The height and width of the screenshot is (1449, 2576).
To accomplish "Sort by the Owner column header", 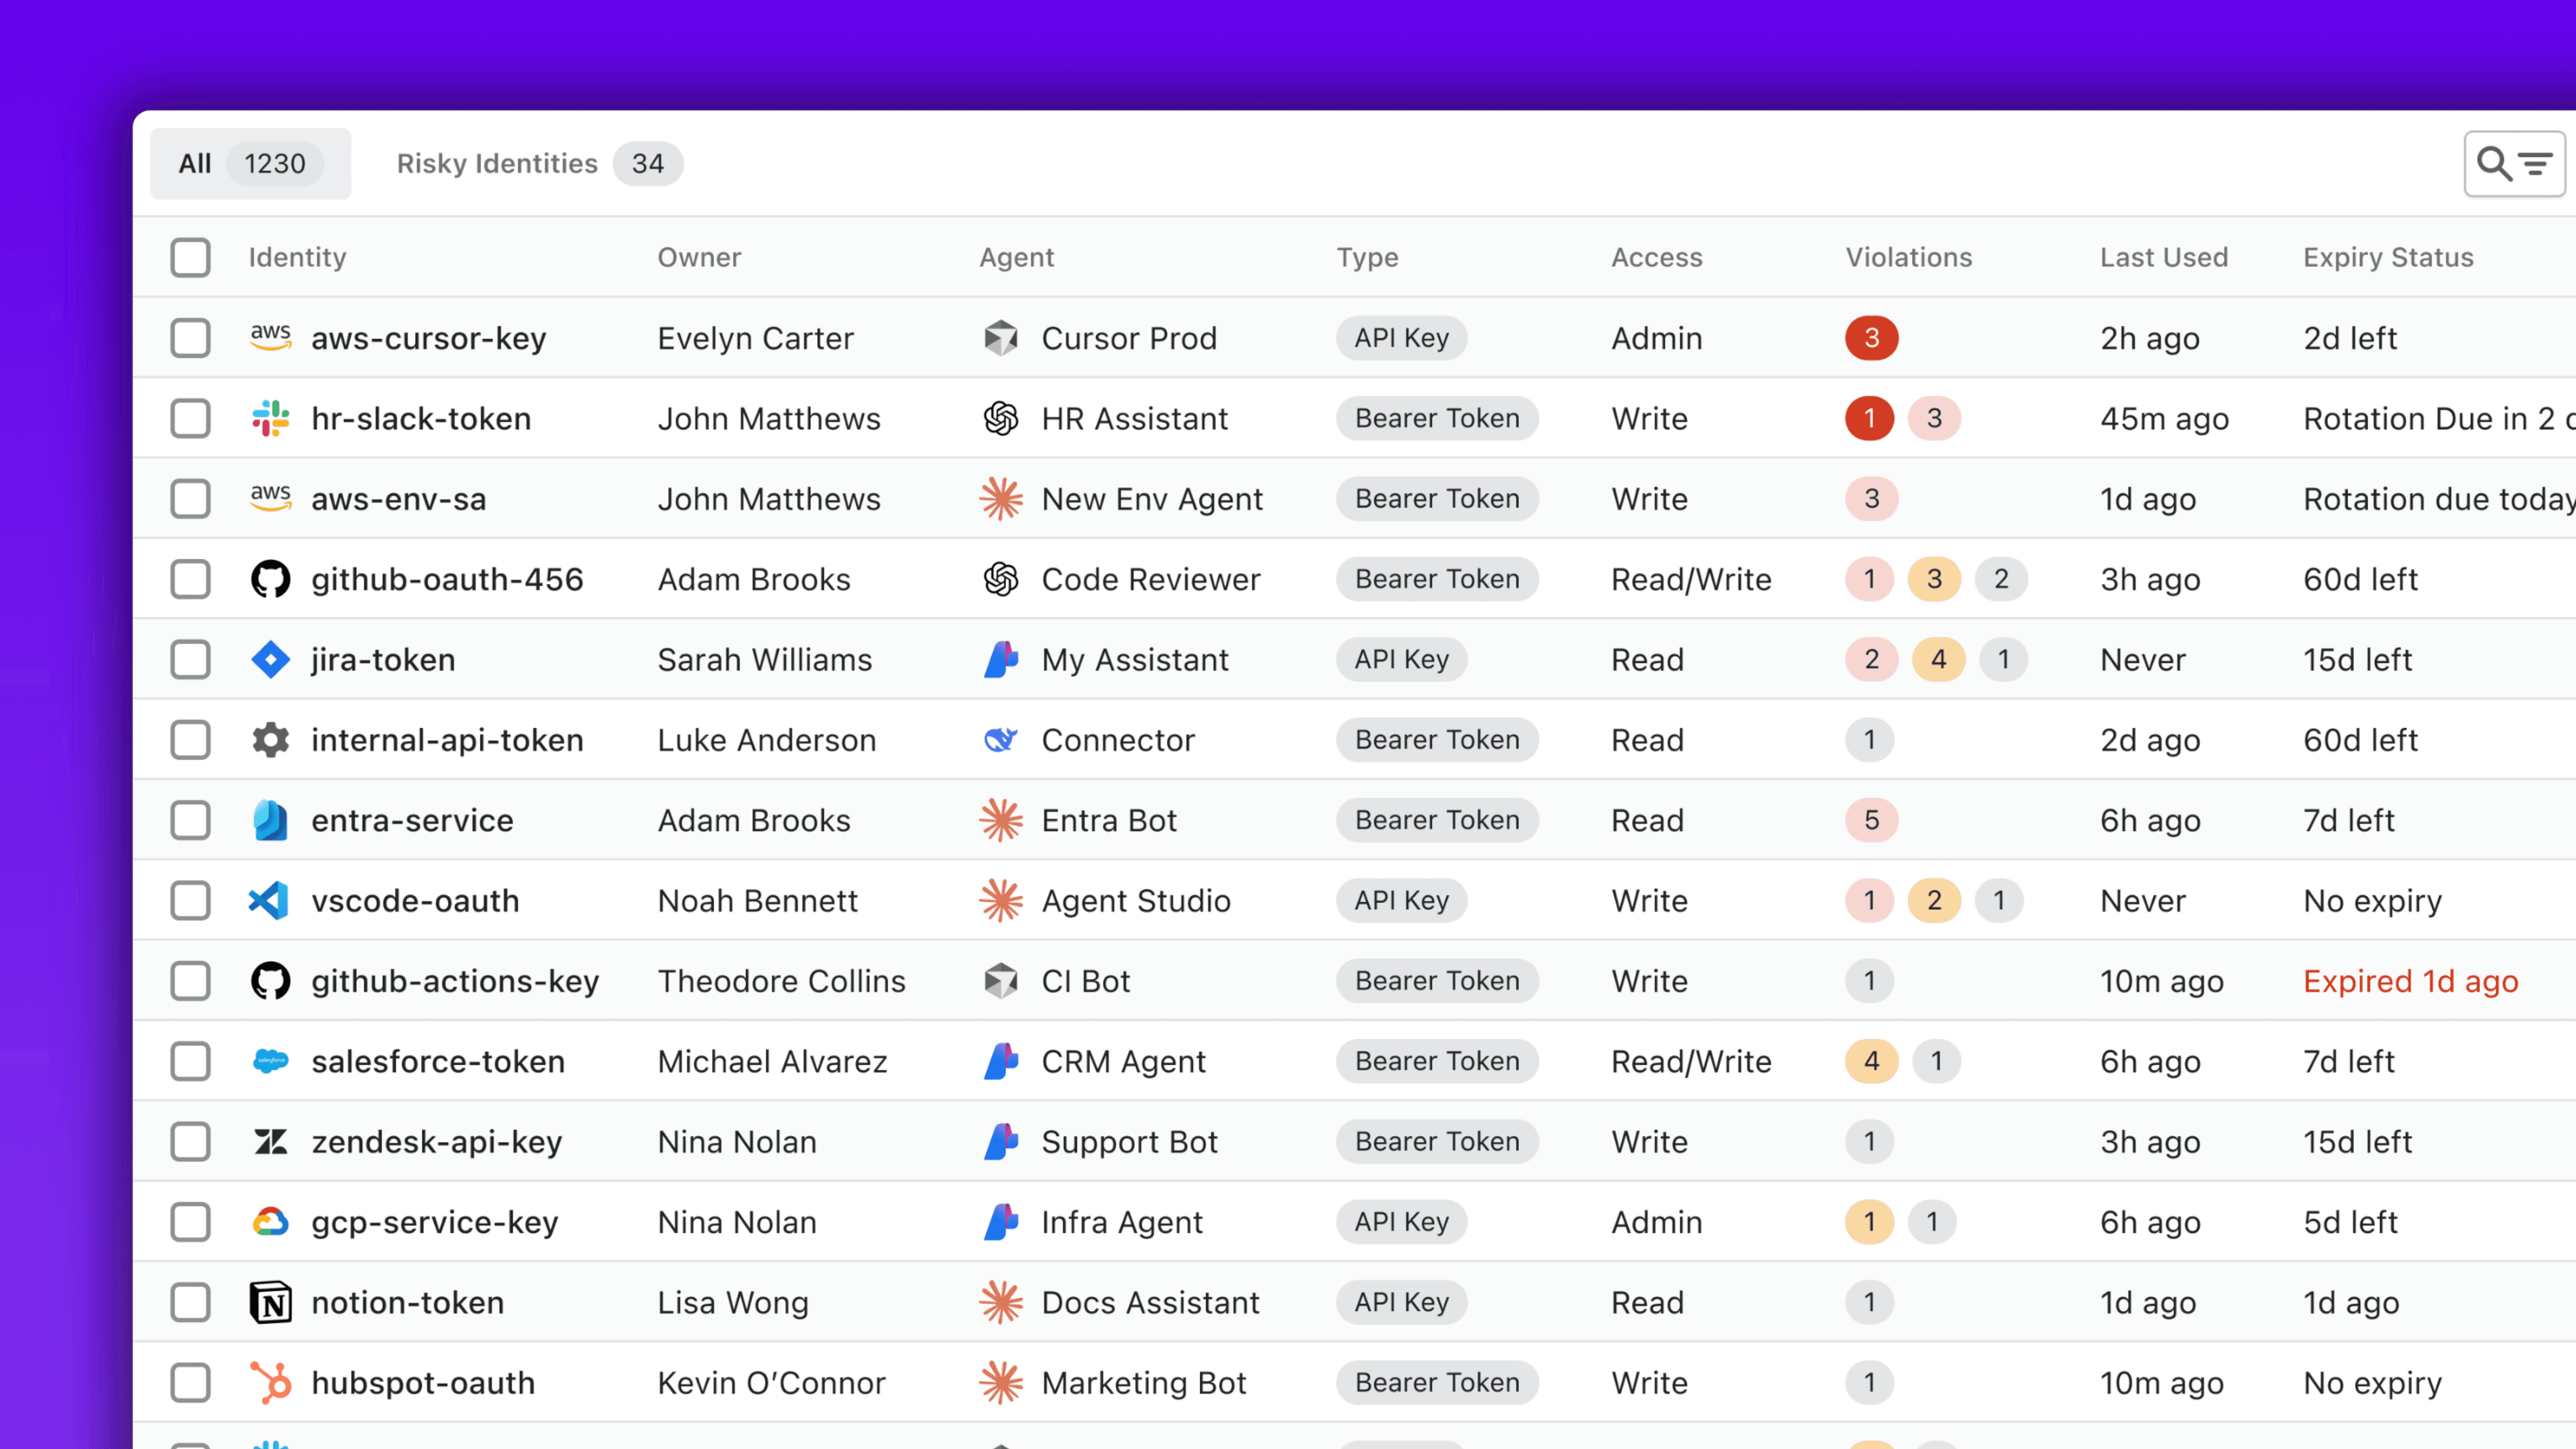I will (699, 257).
